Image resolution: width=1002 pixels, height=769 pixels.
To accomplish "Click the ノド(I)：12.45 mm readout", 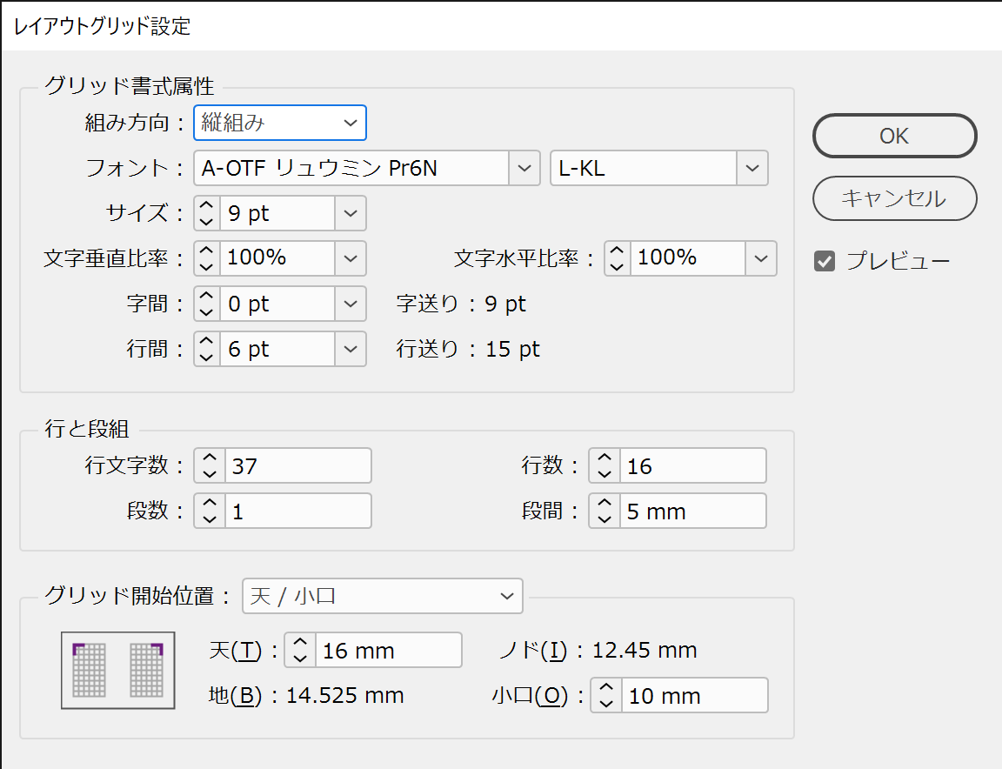I will pyautogui.click(x=598, y=650).
